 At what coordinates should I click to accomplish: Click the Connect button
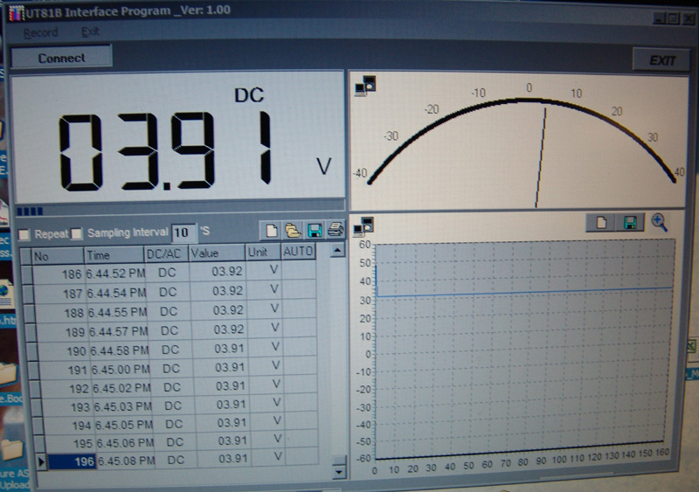(61, 58)
